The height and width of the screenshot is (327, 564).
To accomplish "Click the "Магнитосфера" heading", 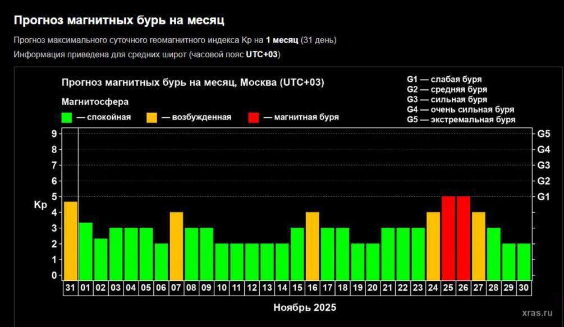I will pyautogui.click(x=95, y=102).
